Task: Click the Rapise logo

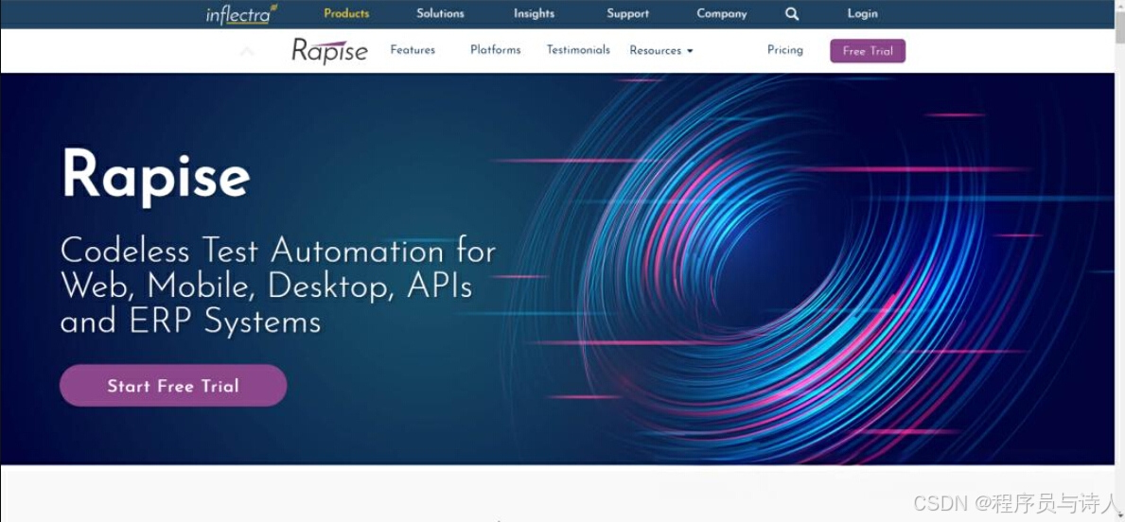Action: [x=329, y=51]
